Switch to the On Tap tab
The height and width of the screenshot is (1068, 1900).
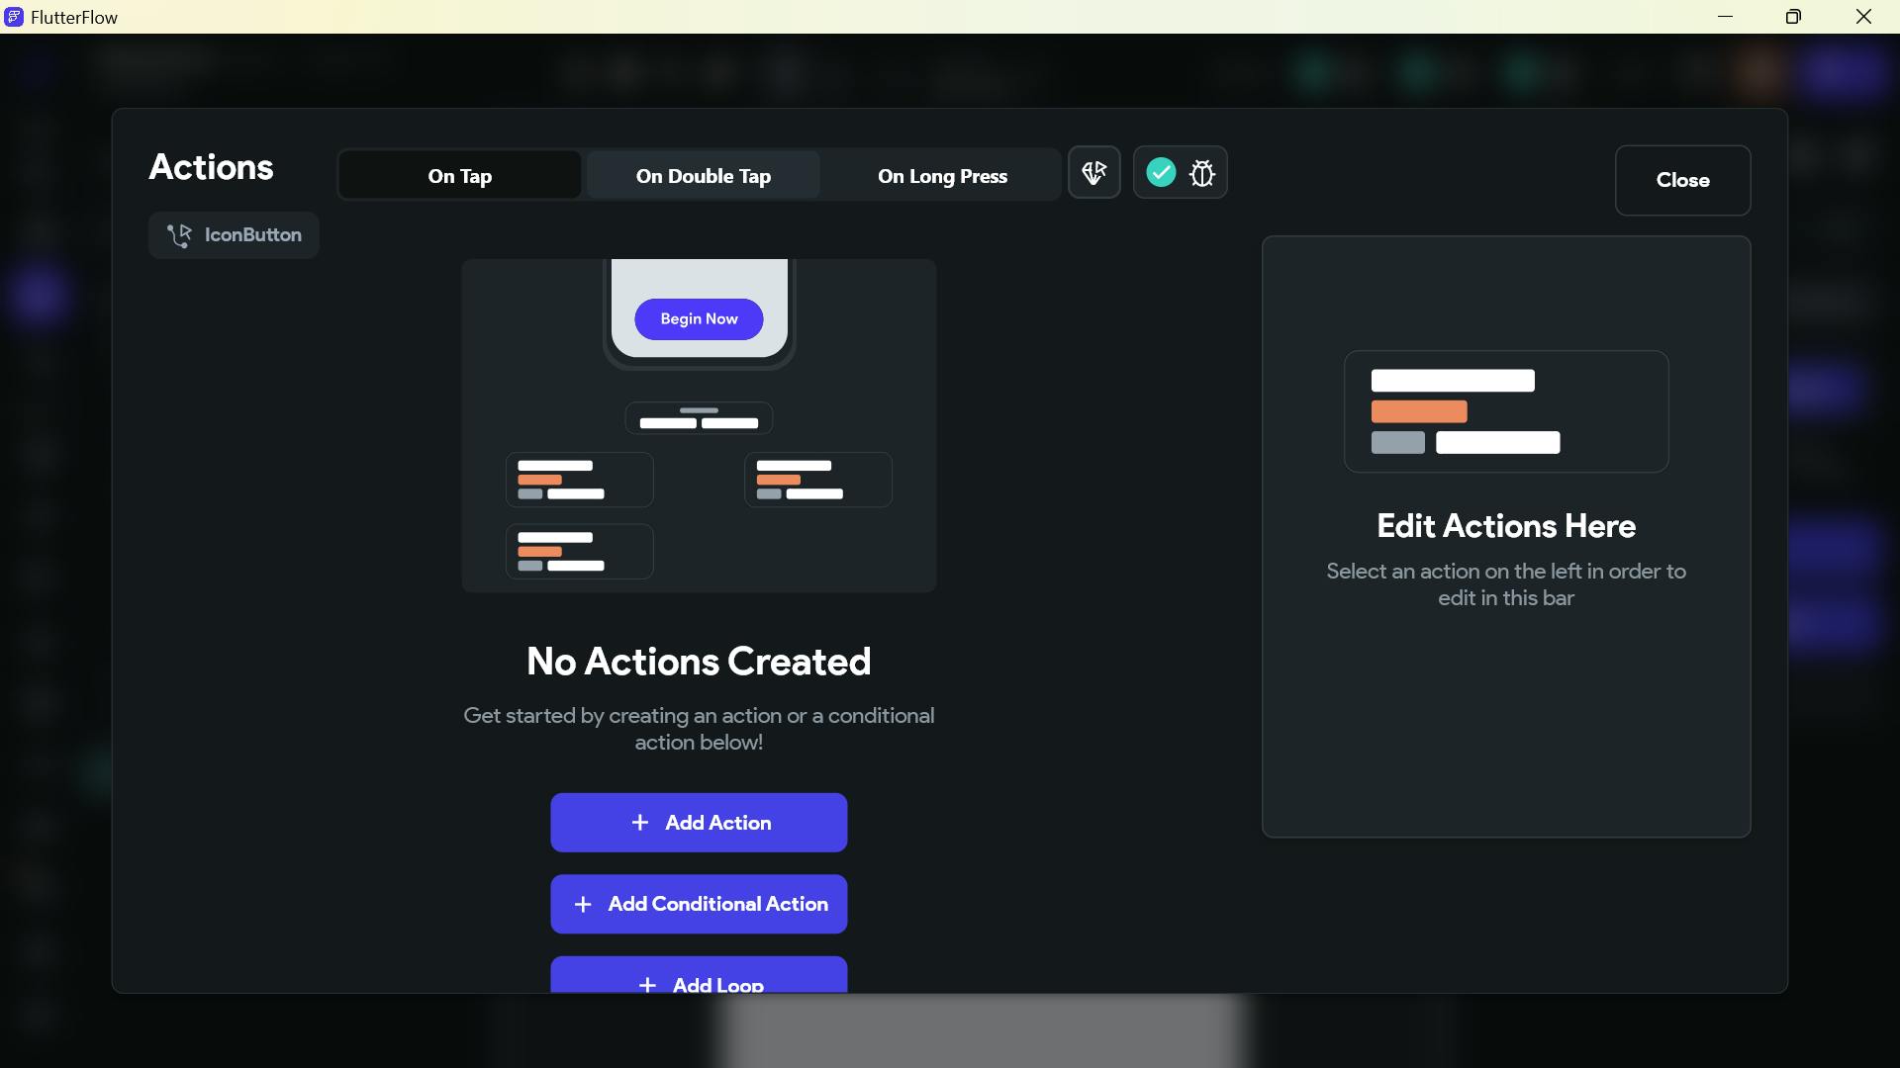coord(459,176)
